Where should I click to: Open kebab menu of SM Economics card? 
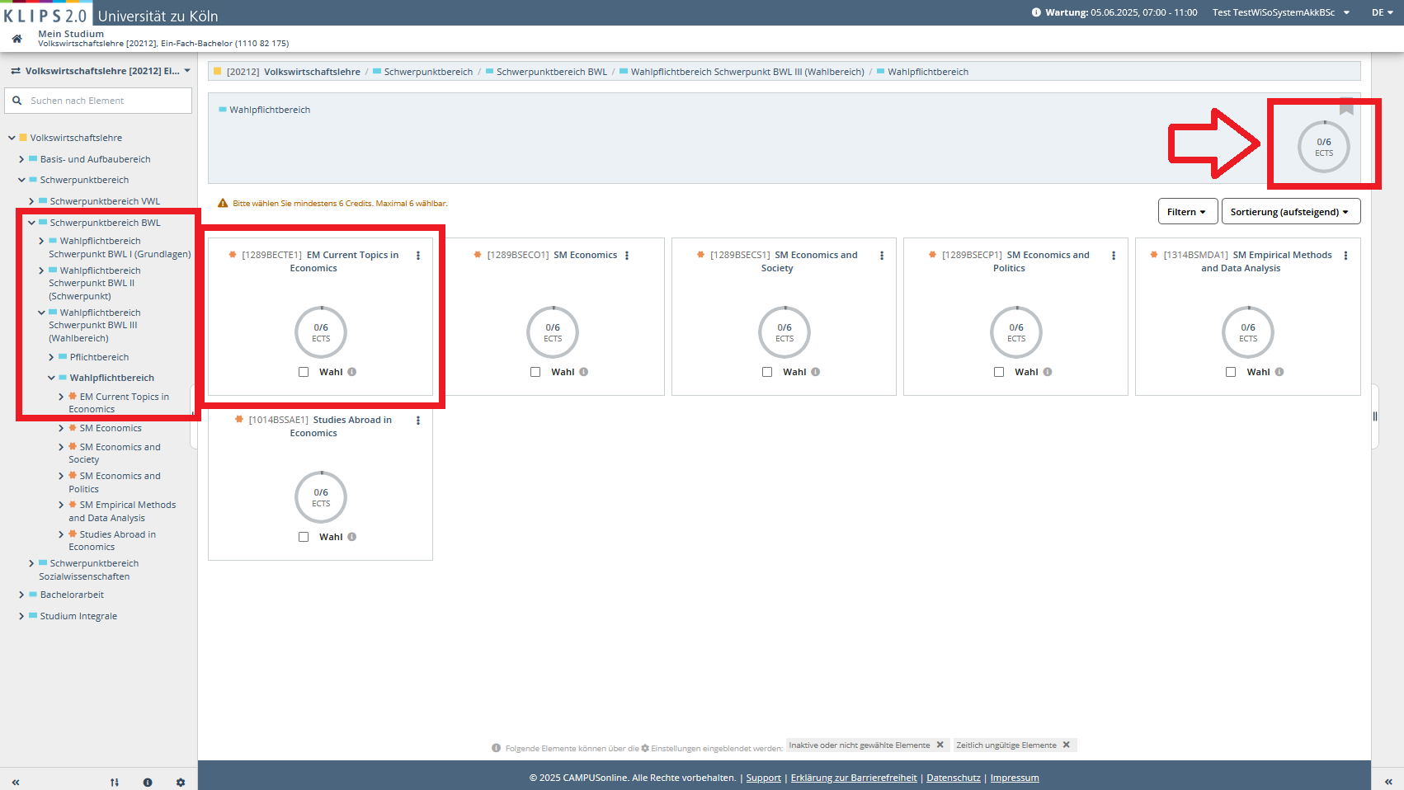627,256
